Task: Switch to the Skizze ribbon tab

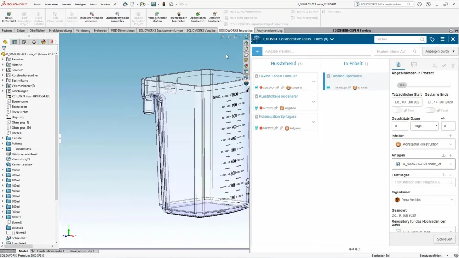Action: [21, 30]
